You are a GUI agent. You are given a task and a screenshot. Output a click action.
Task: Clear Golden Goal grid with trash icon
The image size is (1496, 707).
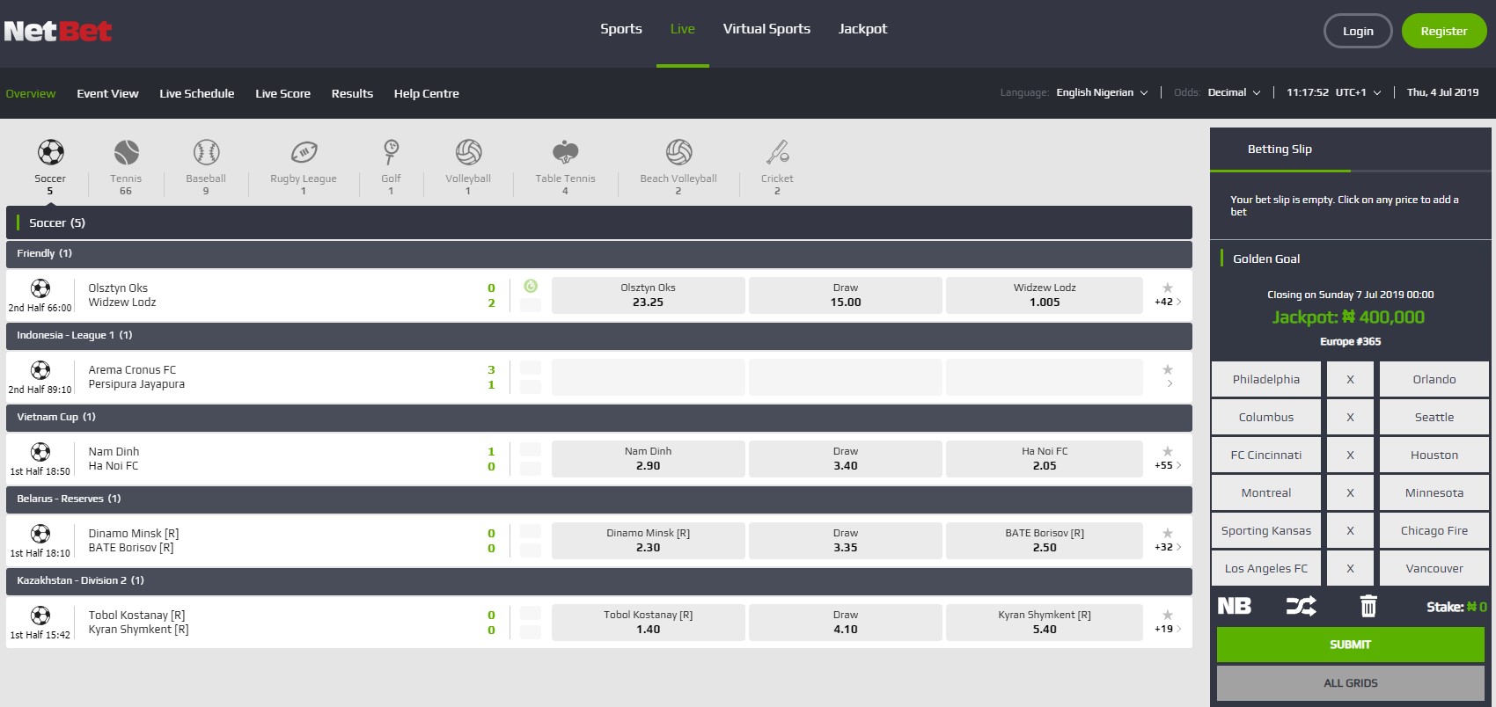[1368, 606]
